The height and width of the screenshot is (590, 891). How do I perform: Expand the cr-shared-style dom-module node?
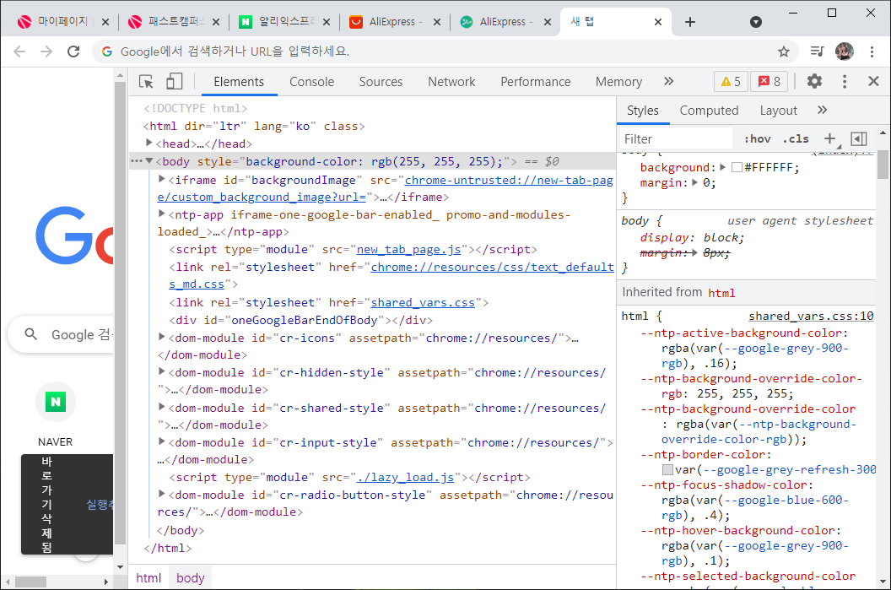tap(162, 407)
